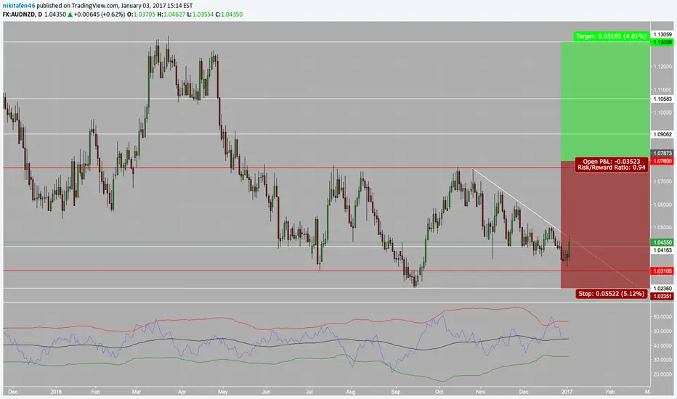Image resolution: width=677 pixels, height=399 pixels.
Task: Click the L:1.03554 low price value
Action: (x=200, y=15)
